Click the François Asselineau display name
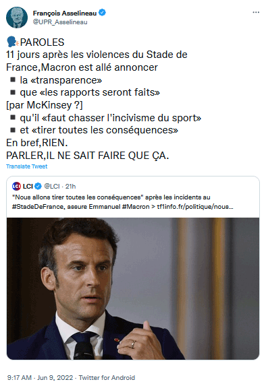The width and height of the screenshot is (266, 386). click(x=65, y=13)
